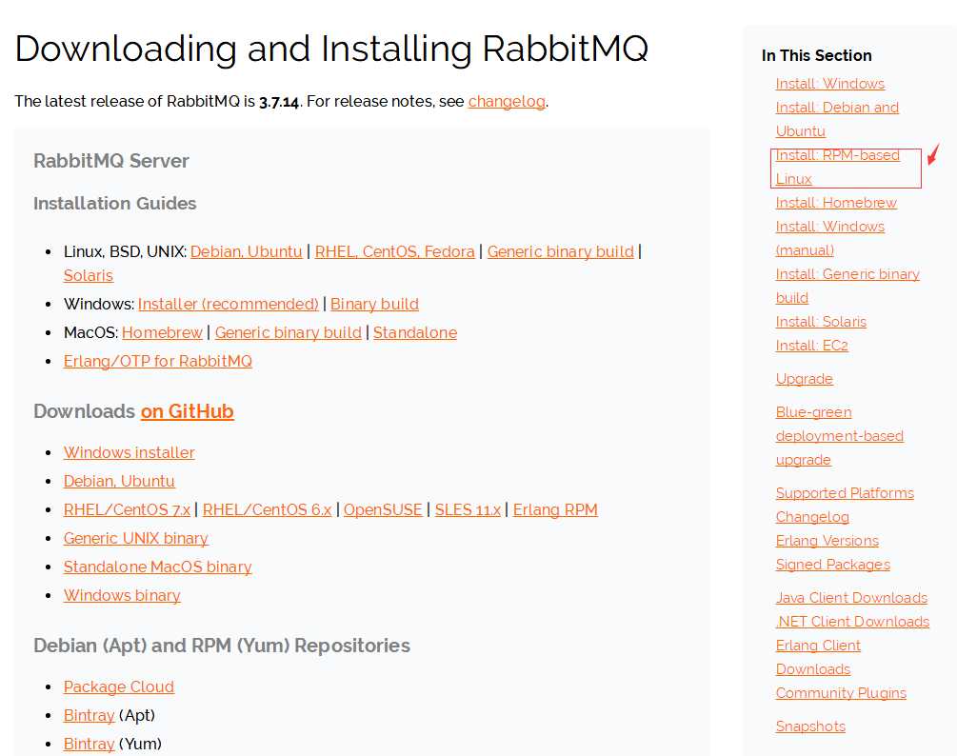957x756 pixels.
Task: Open Java Client Downloads sidebar link
Action: click(851, 598)
